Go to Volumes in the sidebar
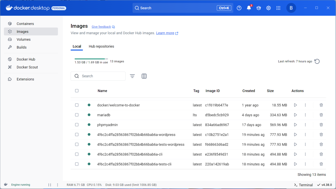 24,39
